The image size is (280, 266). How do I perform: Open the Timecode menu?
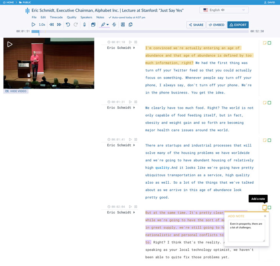pyautogui.click(x=56, y=17)
